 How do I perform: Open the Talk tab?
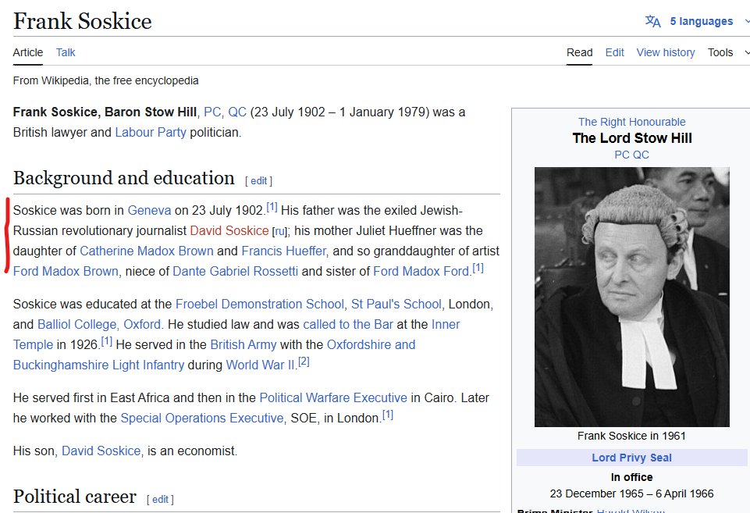pyautogui.click(x=66, y=52)
